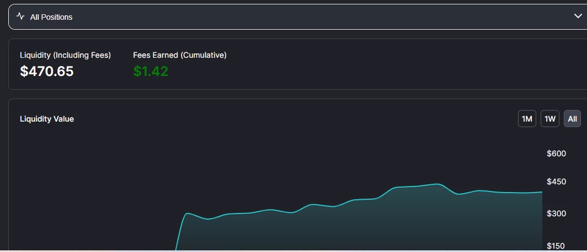Click inside the shaded area under the line
The width and height of the screenshot is (587, 252).
pos(356,228)
